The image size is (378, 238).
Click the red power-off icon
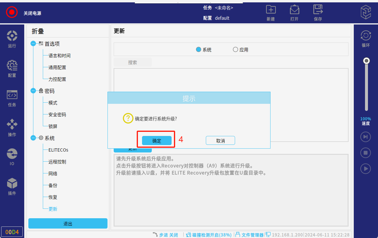[12, 12]
